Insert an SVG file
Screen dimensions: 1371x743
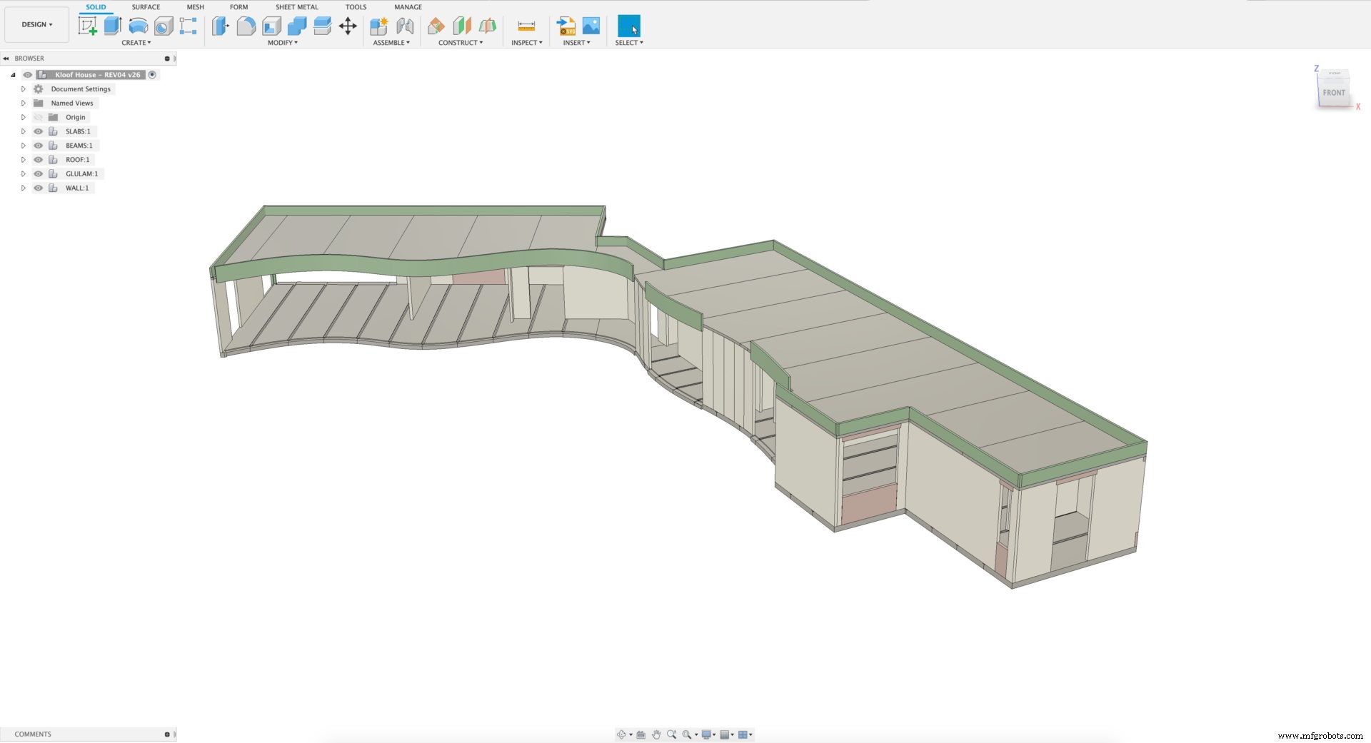pyautogui.click(x=566, y=26)
